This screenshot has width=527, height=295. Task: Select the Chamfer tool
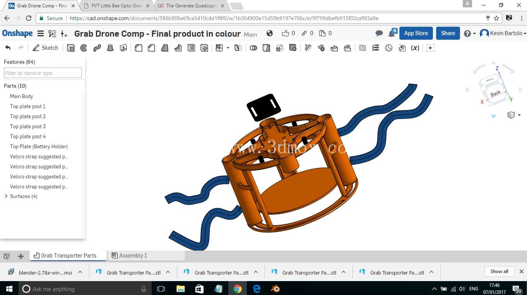tap(152, 48)
